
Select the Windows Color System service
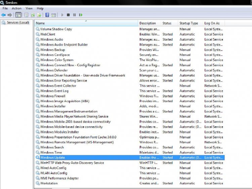point(130,60)
